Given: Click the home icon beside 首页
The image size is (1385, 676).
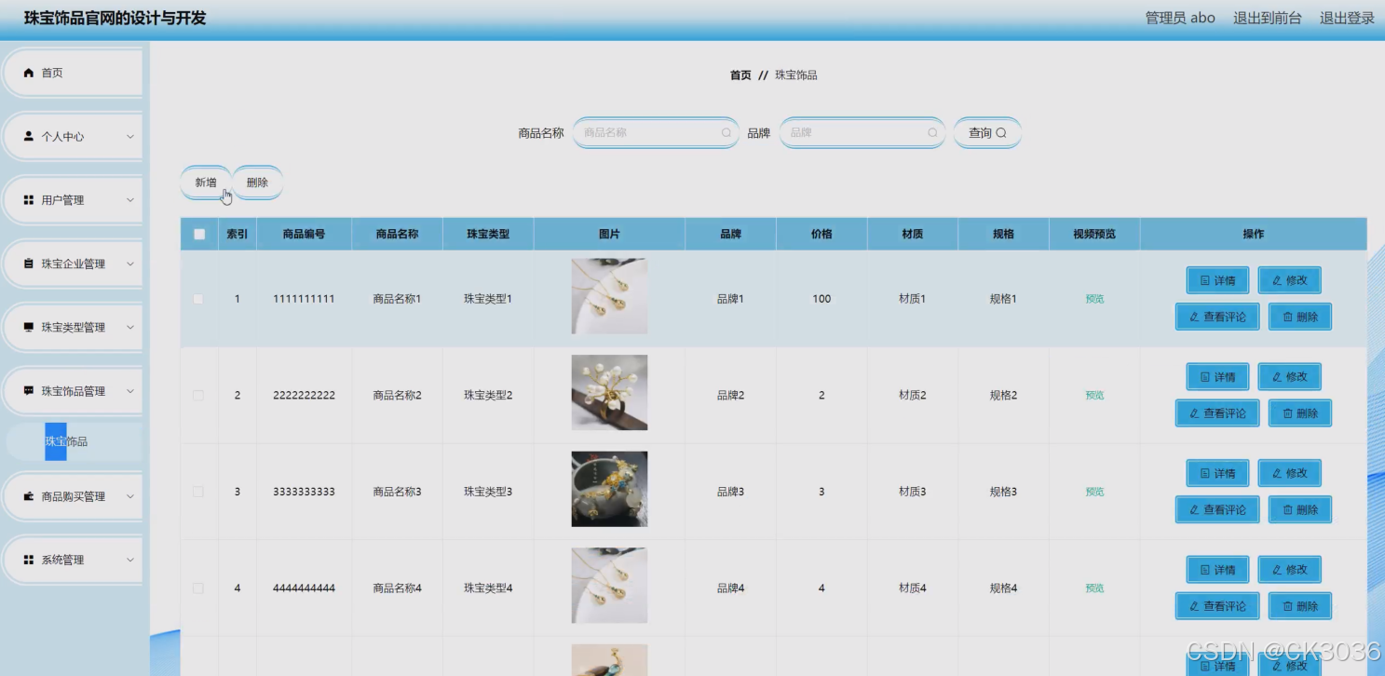Looking at the screenshot, I should tap(29, 73).
